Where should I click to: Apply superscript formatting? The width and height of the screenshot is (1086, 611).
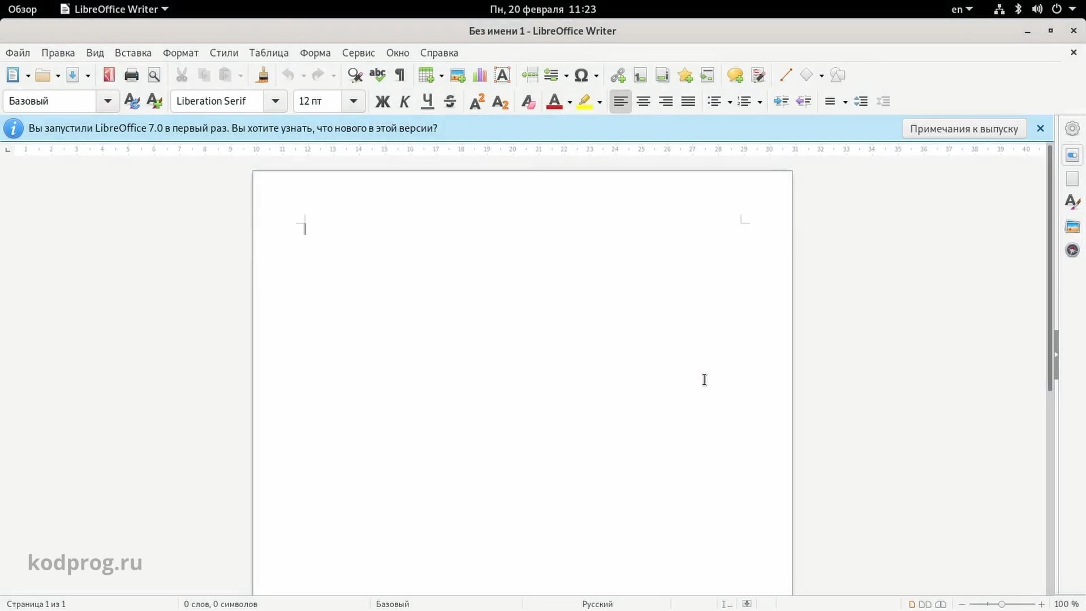(477, 101)
